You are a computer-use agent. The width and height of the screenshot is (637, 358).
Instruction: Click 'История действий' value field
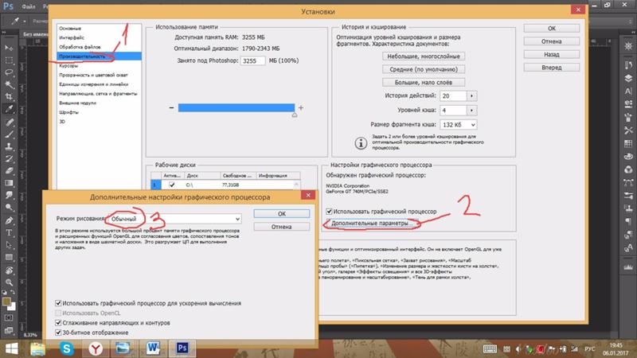tap(453, 95)
